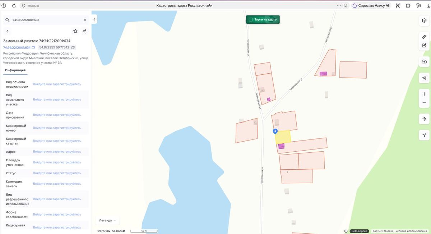Open 'Спросить Алису AI' assistant
This screenshot has width=431, height=234.
(x=371, y=6)
